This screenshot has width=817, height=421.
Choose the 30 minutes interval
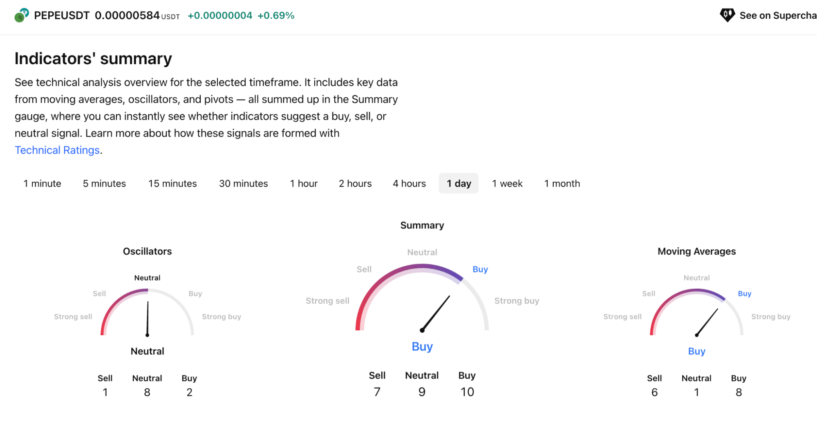pyautogui.click(x=243, y=183)
